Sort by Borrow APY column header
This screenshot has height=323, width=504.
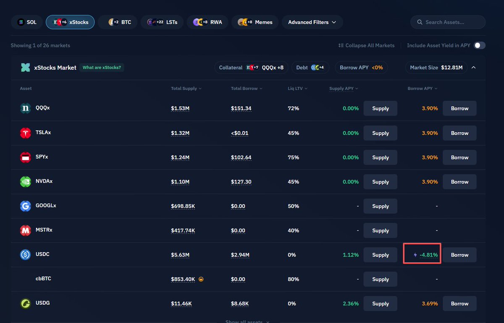click(x=422, y=88)
